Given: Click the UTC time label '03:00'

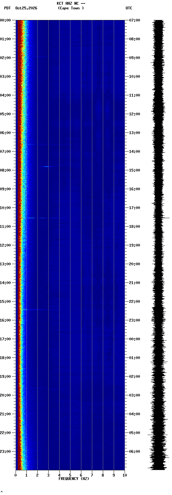Looking at the screenshot, I should pyautogui.click(x=135, y=395).
